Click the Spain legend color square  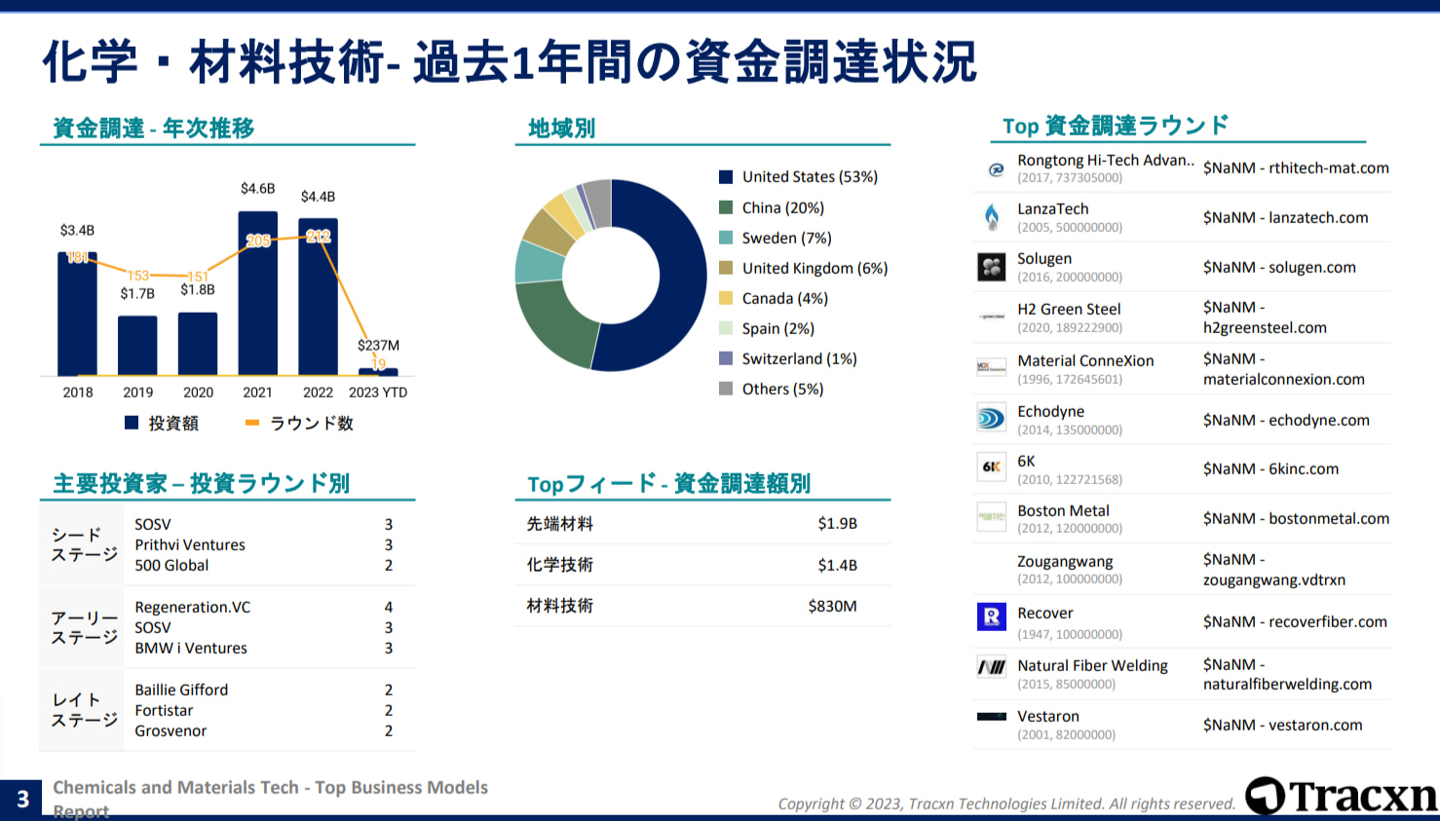pyautogui.click(x=726, y=328)
